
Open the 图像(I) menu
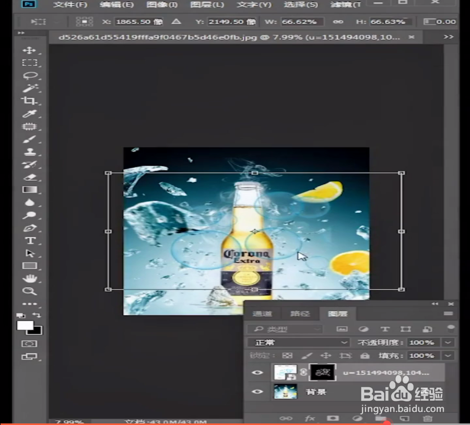click(162, 5)
